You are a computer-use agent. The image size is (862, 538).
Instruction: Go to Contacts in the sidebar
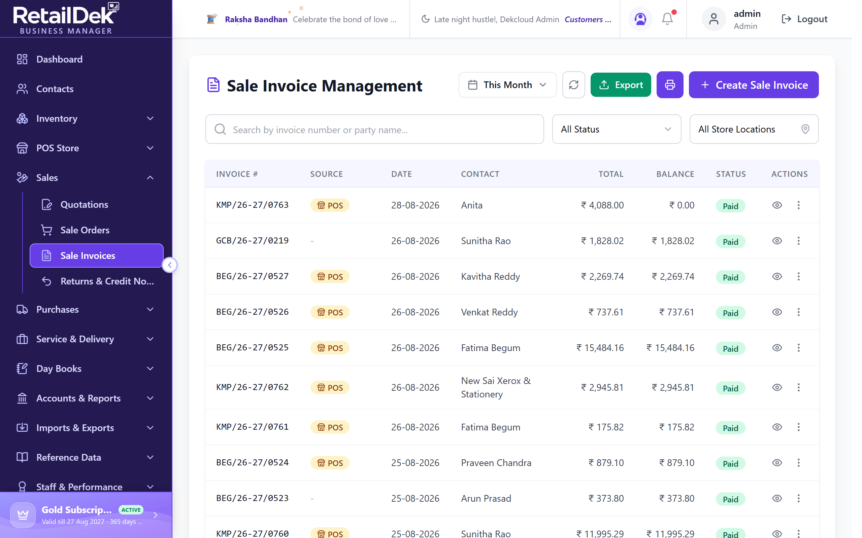coord(86,88)
